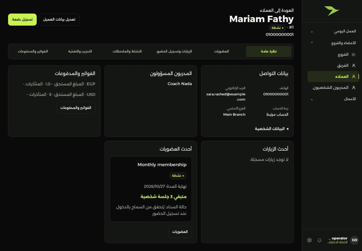Expand the الأعمال sidebar section
This screenshot has height=251, width=362.
tap(333, 99)
